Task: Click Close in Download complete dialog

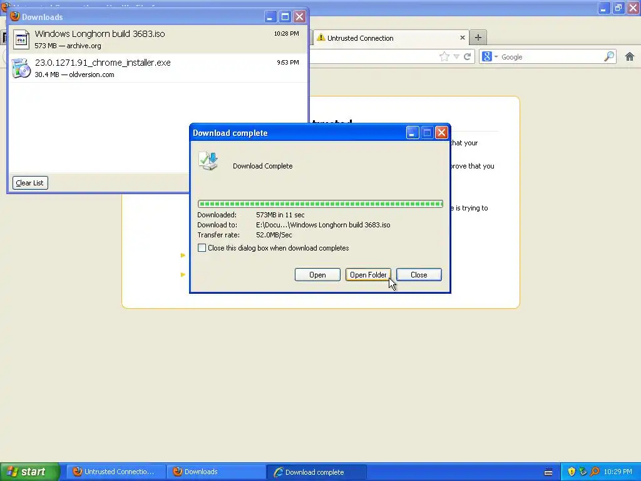Action: (x=419, y=275)
